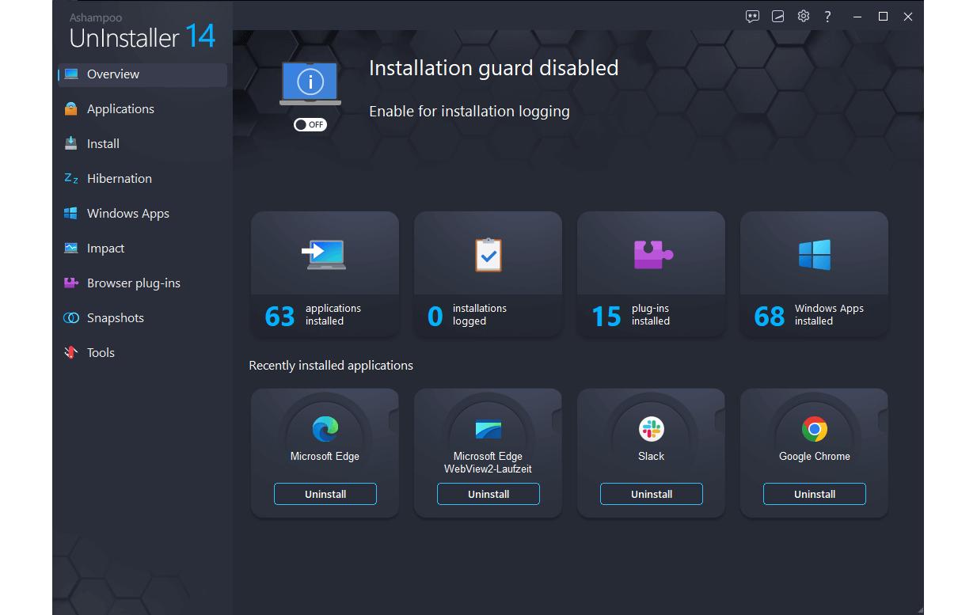Viewport: 977px width, 615px height.
Task: Click the installation guard info laptop icon
Action: pos(310,84)
